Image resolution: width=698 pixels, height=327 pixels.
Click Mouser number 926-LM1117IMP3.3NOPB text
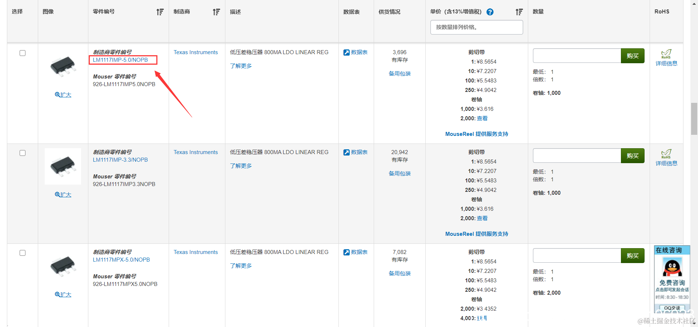tap(124, 184)
